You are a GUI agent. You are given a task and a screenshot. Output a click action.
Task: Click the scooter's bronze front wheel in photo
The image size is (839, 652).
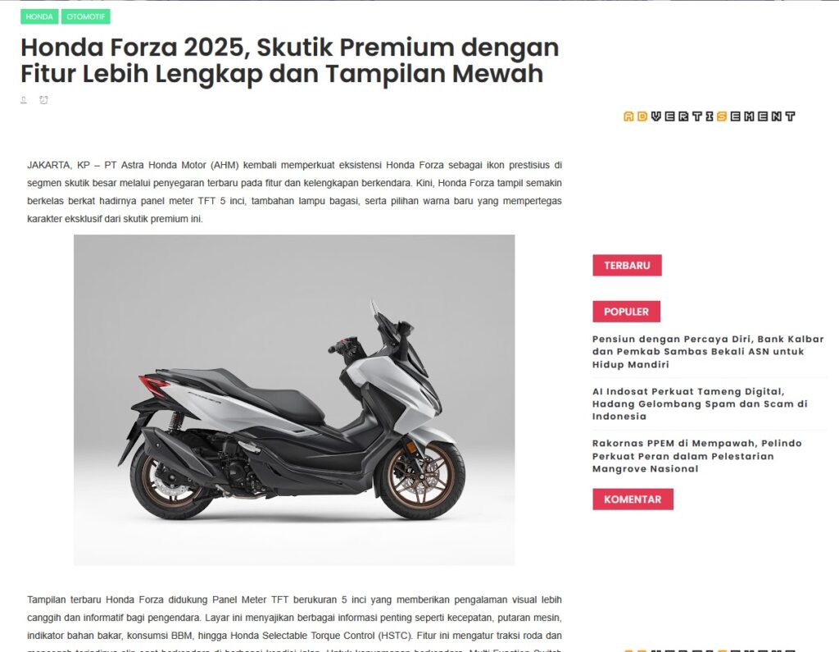420,480
